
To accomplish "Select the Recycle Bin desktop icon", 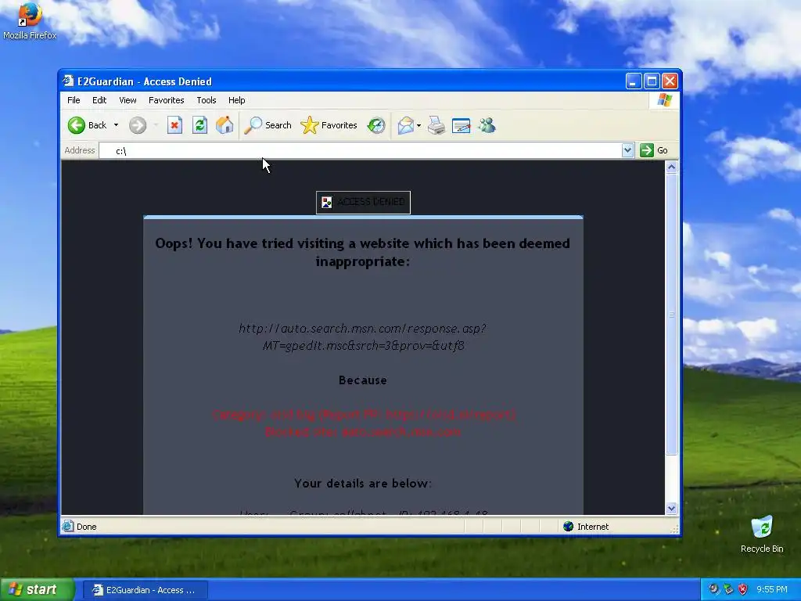I will (762, 534).
